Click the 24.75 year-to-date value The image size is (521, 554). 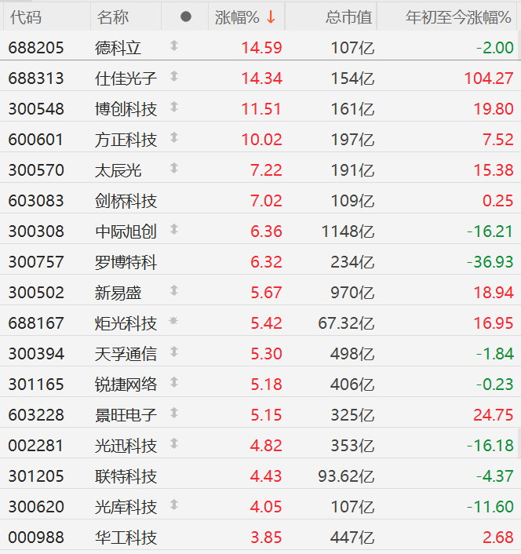click(494, 415)
